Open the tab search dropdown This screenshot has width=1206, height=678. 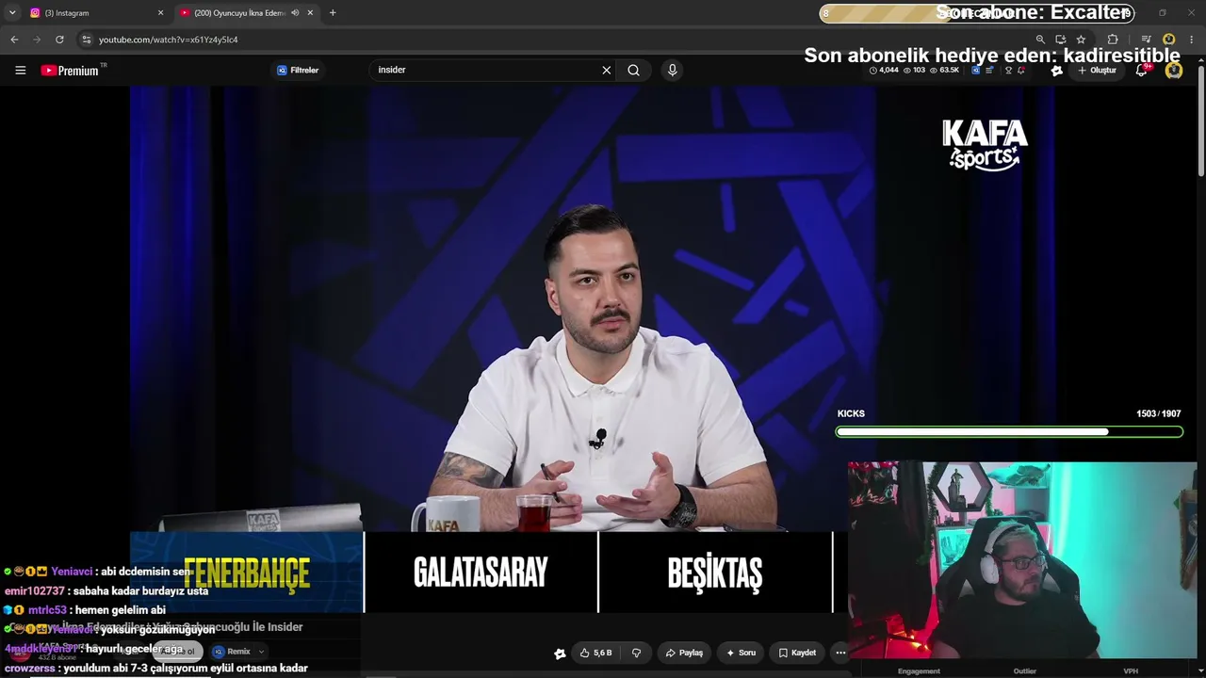pos(12,13)
